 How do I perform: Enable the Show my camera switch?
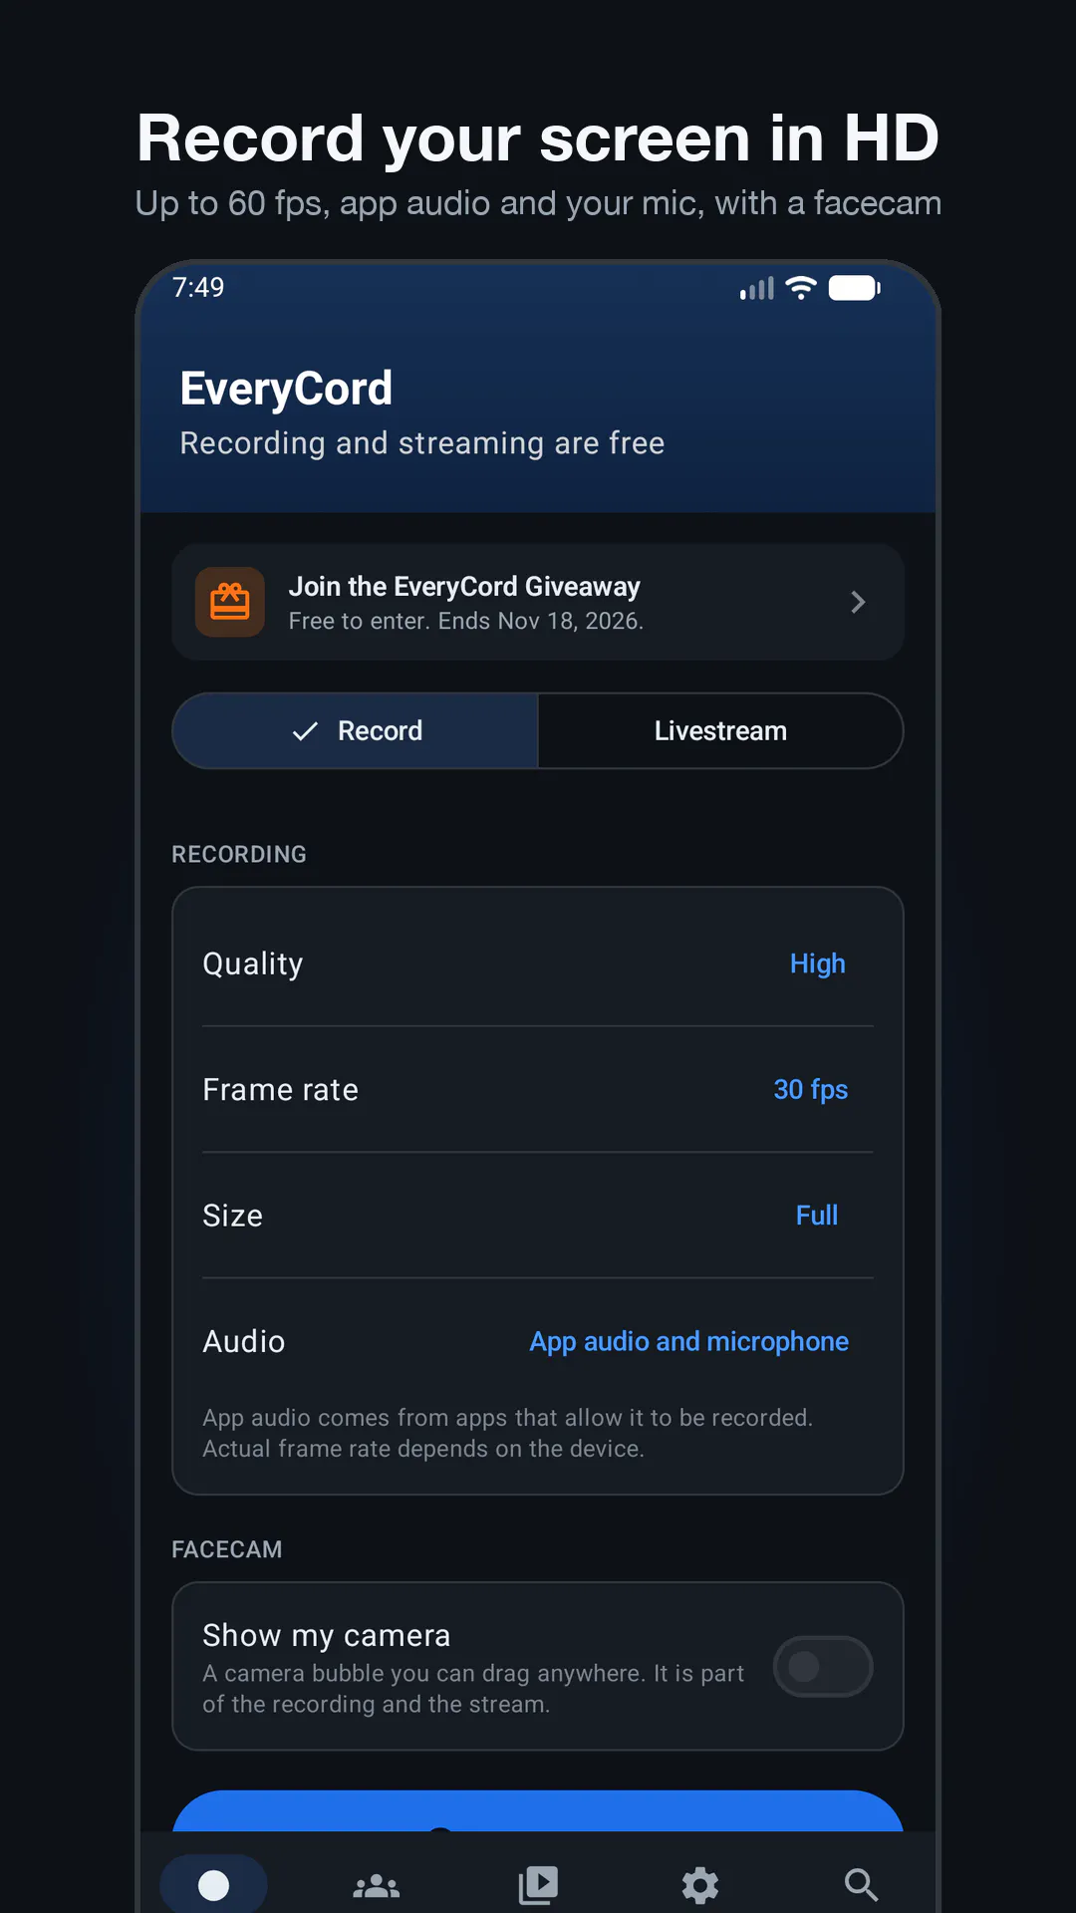(823, 1666)
